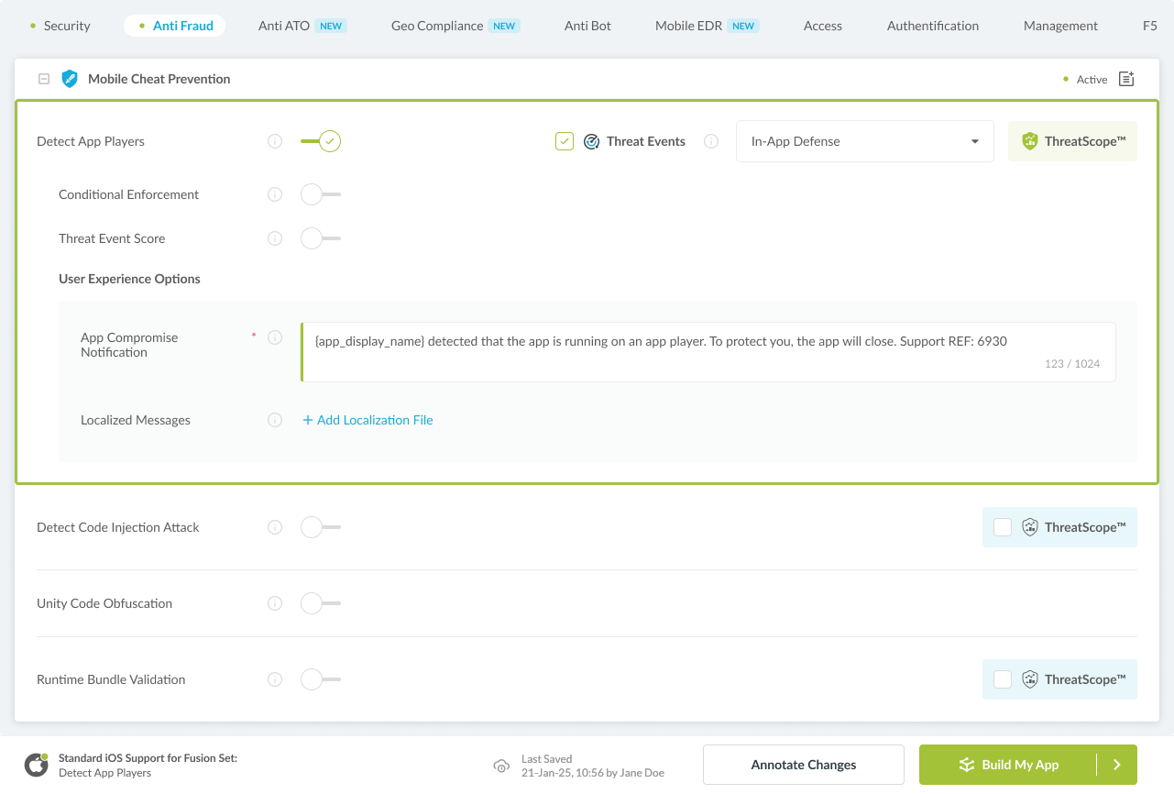This screenshot has height=794, width=1174.
Task: Click info icon for Conditional Enforcement
Action: tap(275, 194)
